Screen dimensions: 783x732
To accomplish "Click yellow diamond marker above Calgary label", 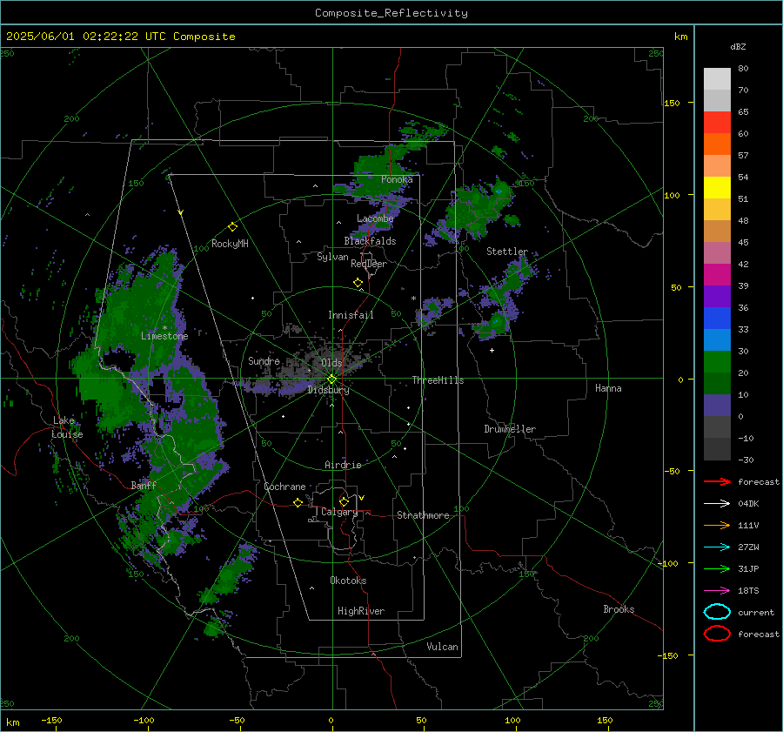I will tap(344, 501).
